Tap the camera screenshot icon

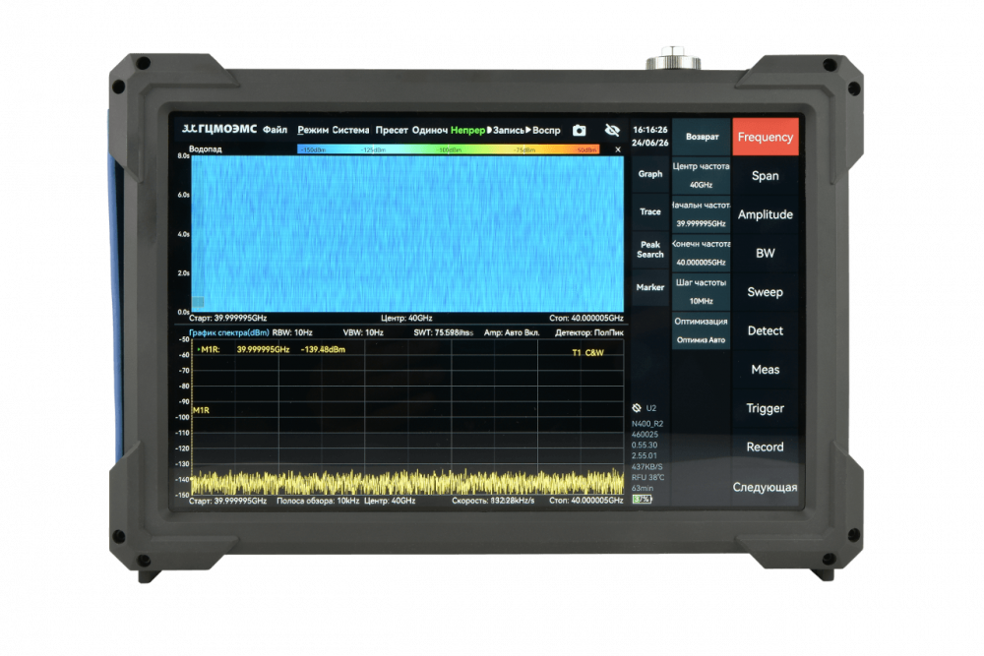point(580,130)
